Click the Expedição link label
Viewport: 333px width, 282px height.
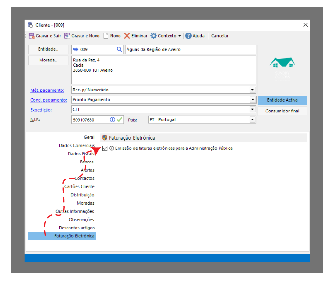(41, 110)
